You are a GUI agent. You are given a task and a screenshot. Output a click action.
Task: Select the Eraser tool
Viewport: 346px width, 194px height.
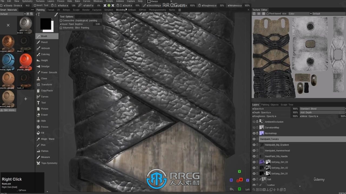point(47,115)
